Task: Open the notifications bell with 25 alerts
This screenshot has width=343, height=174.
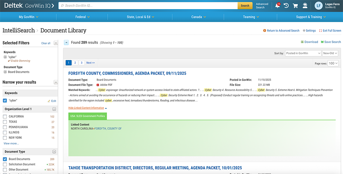Action: 277,6
